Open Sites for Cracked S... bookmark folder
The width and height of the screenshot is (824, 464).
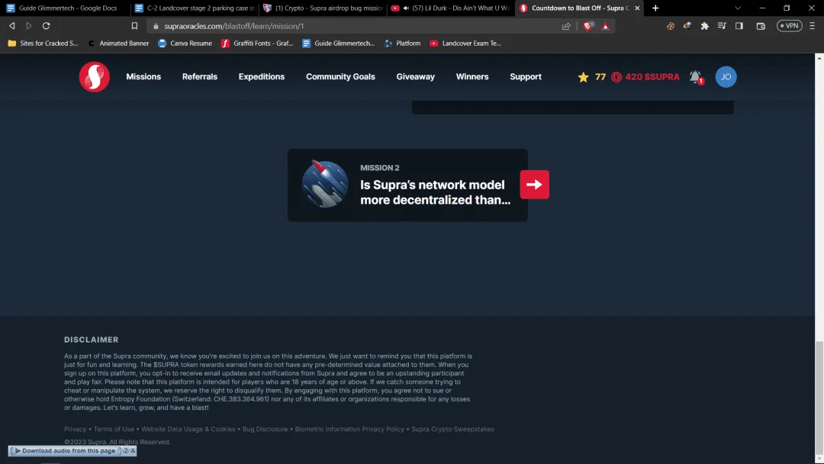coord(43,43)
